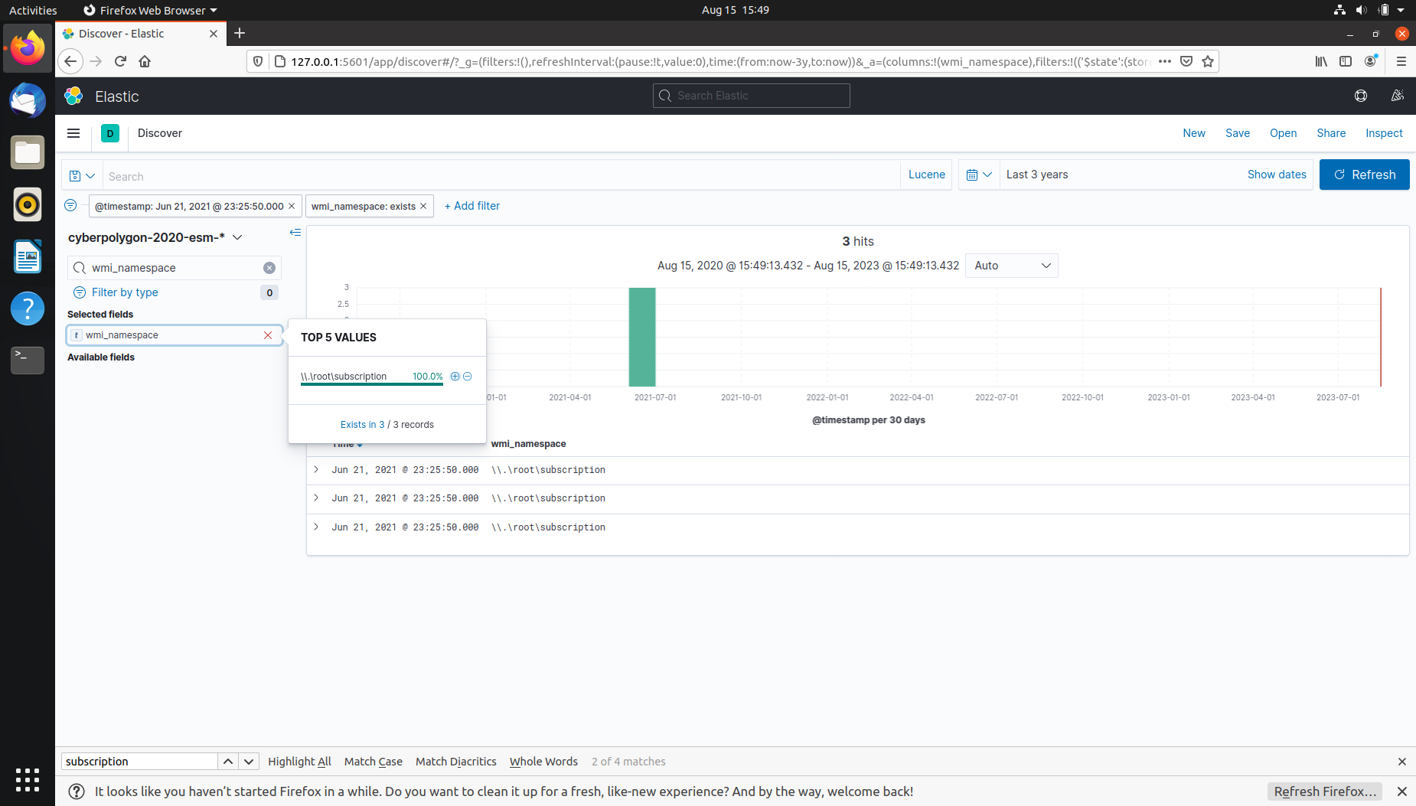This screenshot has width=1416, height=806.
Task: Open Thunderbird from the dock
Action: tap(28, 100)
